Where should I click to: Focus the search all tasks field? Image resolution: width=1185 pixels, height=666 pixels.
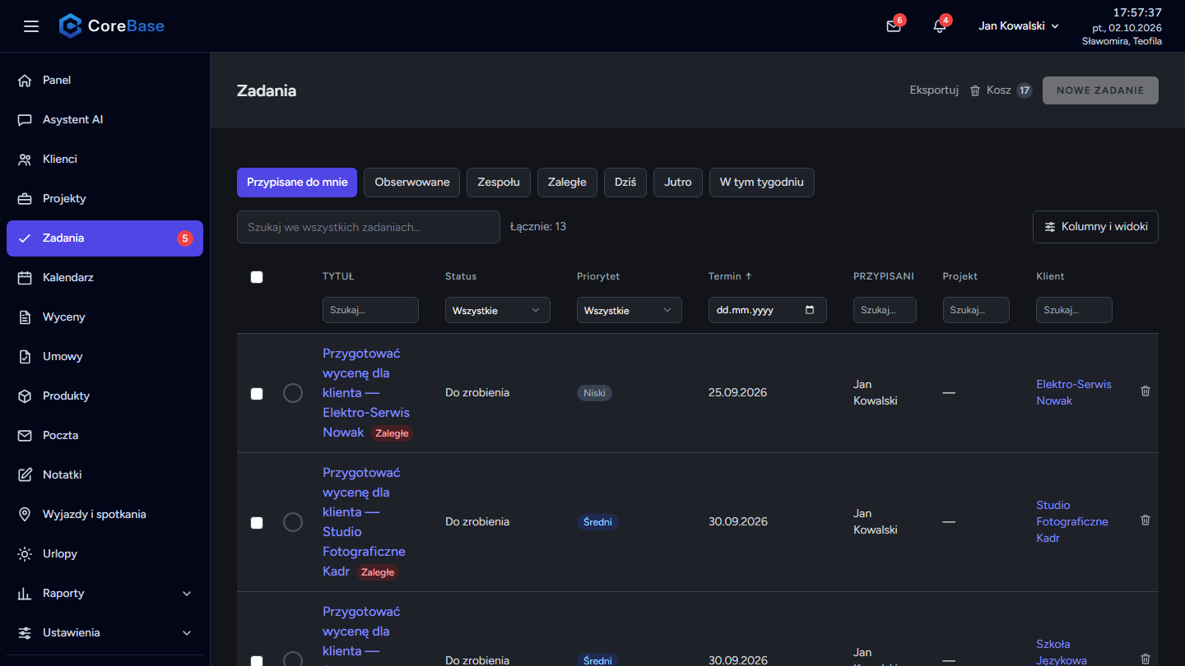(369, 227)
